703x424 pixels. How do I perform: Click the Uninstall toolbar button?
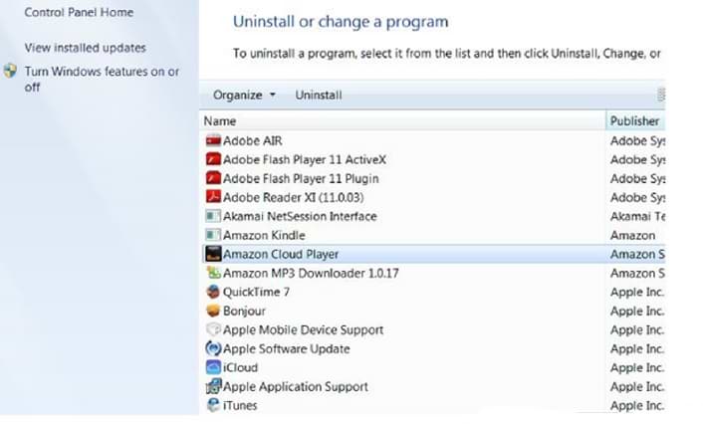point(319,95)
